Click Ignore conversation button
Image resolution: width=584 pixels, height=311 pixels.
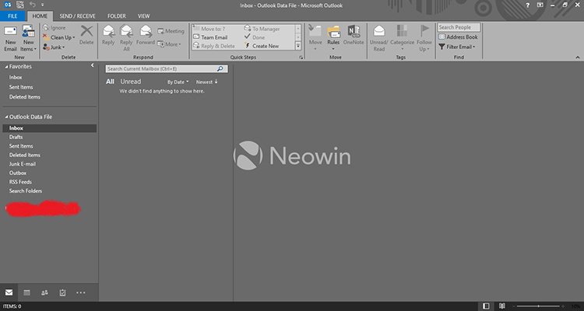(55, 28)
